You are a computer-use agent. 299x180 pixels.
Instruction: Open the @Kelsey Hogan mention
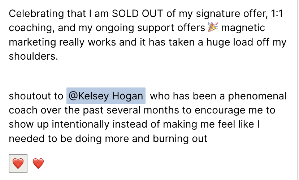pyautogui.click(x=106, y=96)
